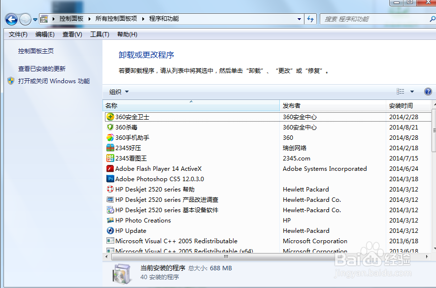Click the search magnifier icon
The image size is (436, 288).
[x=433, y=19]
